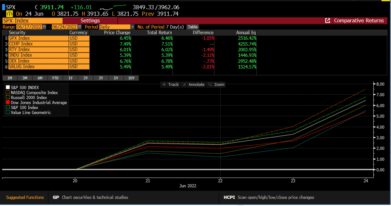Image resolution: width=391 pixels, height=206 pixels.
Task: Click No. of Period 7 Day(s) label
Action: pos(161,27)
